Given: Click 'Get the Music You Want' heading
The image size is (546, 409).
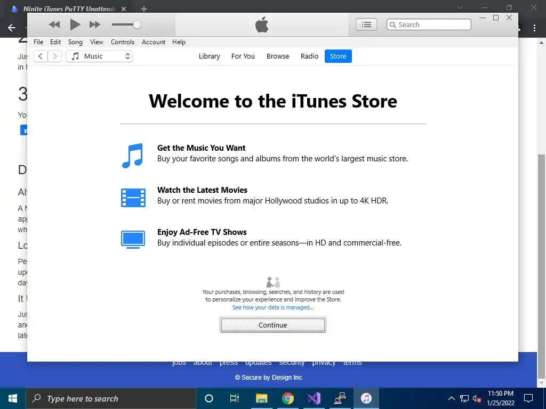Looking at the screenshot, I should (201, 148).
